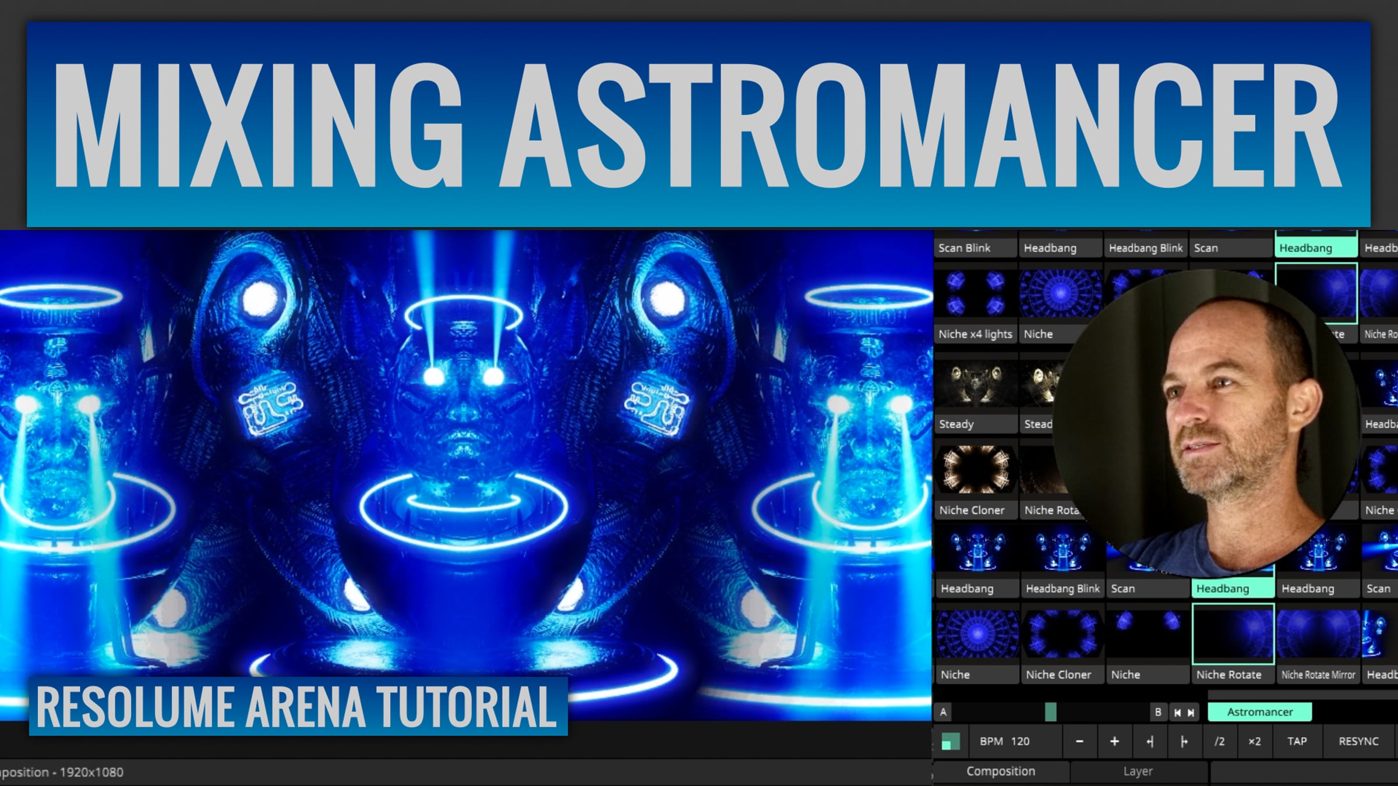1398x786 pixels.
Task: Click the BPM minus button
Action: click(x=1079, y=741)
